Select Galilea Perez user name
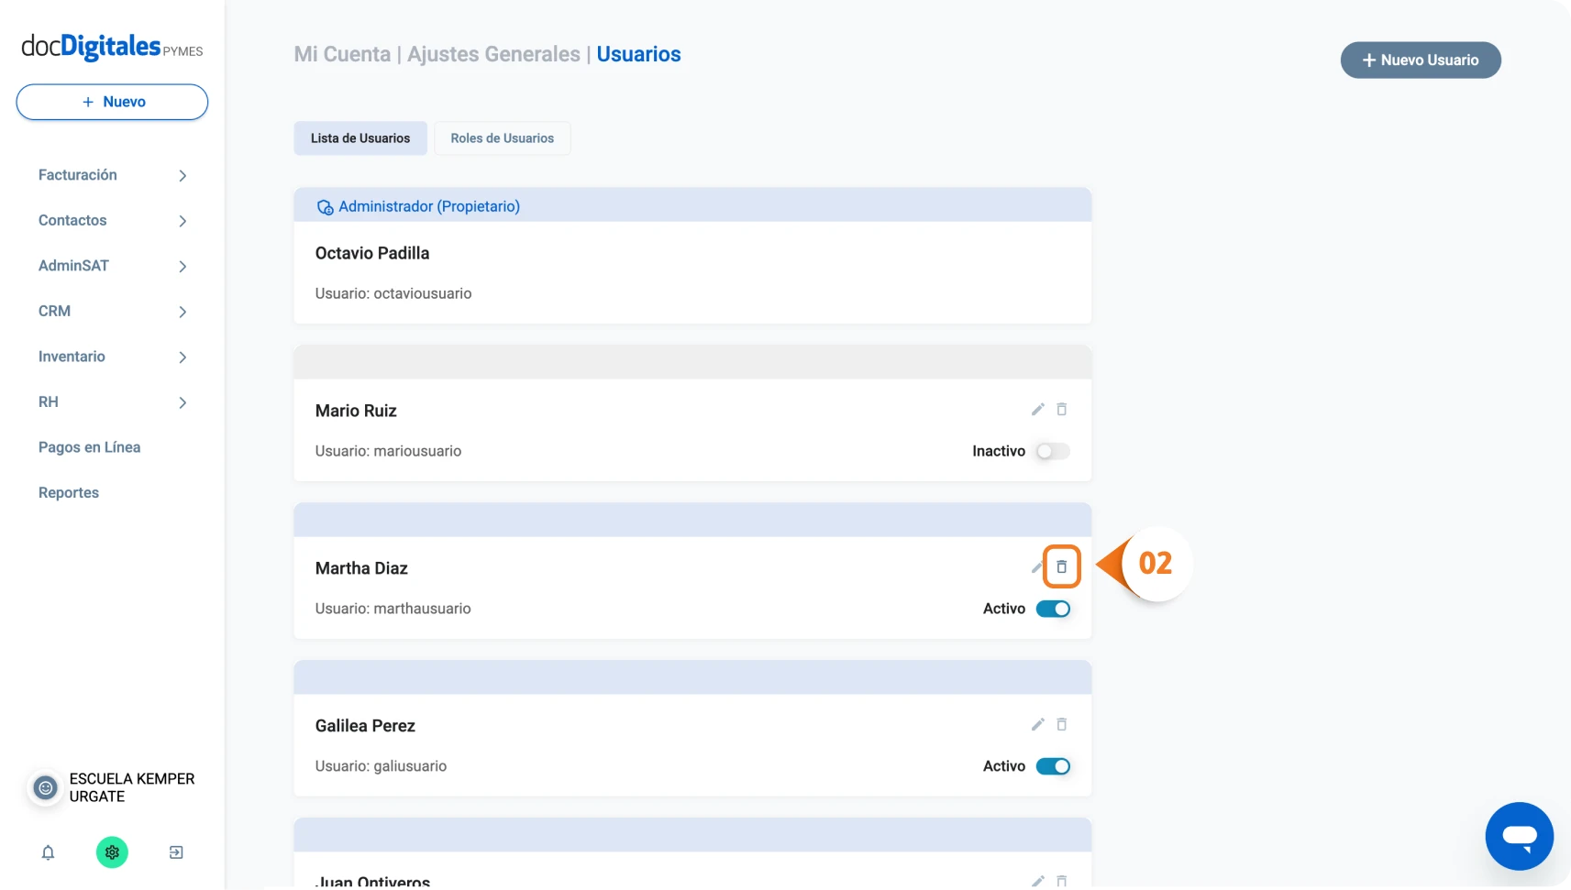Screen dimensions: 1571x890 (365, 726)
